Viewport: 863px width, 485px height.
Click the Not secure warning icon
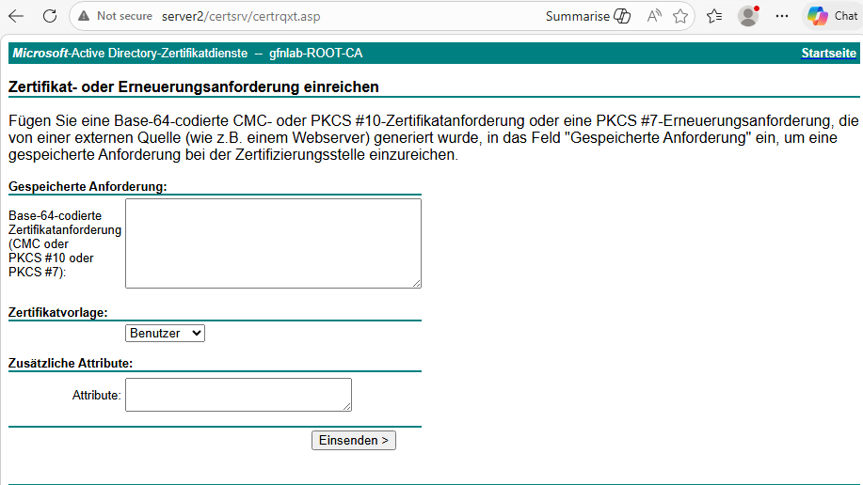pyautogui.click(x=84, y=16)
